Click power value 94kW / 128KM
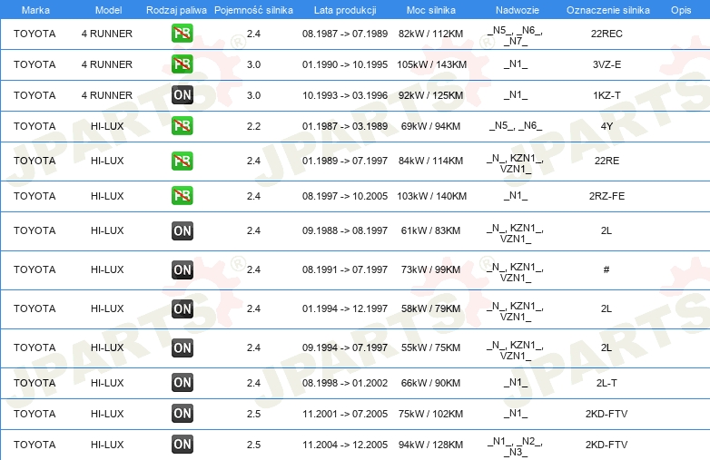The width and height of the screenshot is (710, 460). (x=430, y=445)
